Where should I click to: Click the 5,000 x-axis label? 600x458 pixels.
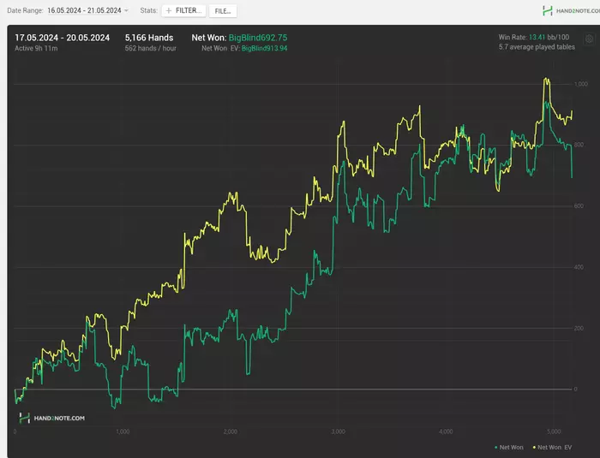click(x=554, y=431)
